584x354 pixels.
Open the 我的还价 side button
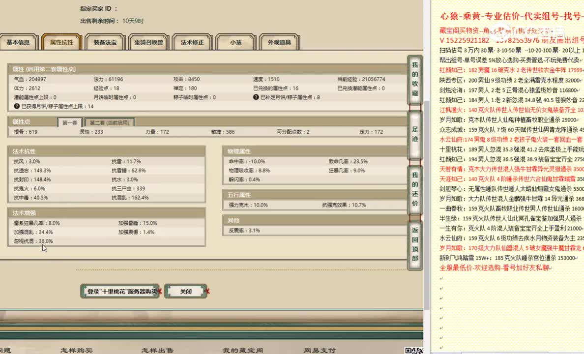pyautogui.click(x=415, y=189)
